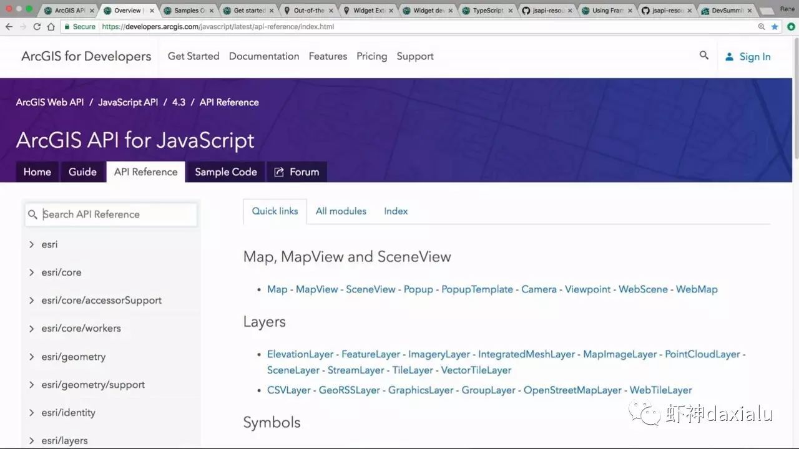The image size is (799, 449).
Task: Switch to the Home tab
Action: pyautogui.click(x=37, y=172)
